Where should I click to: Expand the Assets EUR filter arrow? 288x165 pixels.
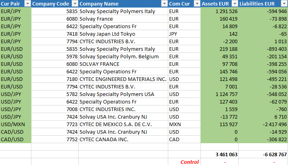(x=235, y=4)
